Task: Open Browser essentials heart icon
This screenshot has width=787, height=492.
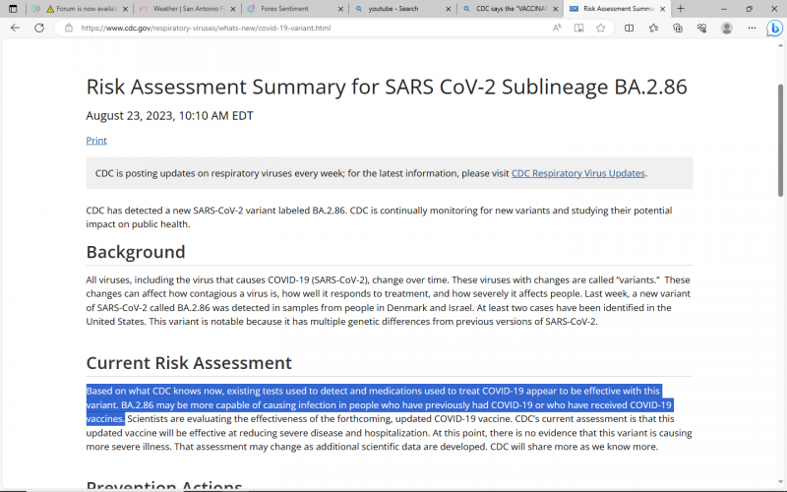Action: (x=701, y=28)
